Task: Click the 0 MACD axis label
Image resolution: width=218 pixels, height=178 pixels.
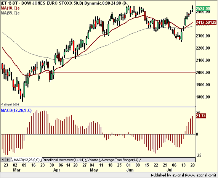Action: coord(197,134)
